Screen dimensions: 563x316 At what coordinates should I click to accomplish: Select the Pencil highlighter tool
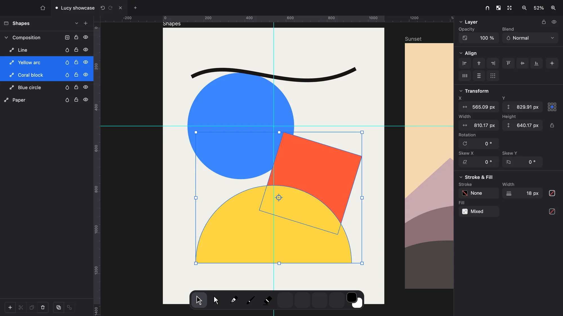pos(268,300)
